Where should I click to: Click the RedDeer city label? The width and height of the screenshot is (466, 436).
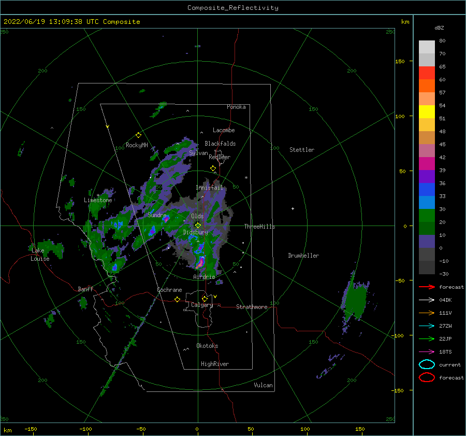(220, 157)
